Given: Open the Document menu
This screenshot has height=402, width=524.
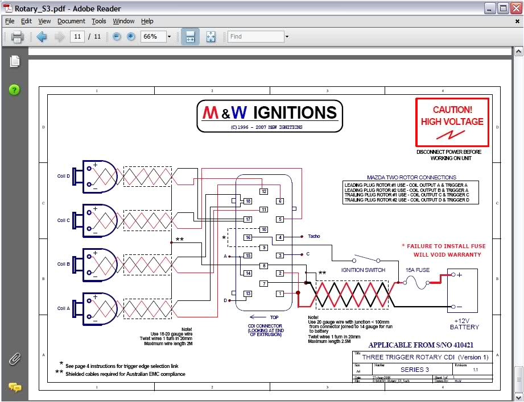Looking at the screenshot, I should click(x=71, y=21).
